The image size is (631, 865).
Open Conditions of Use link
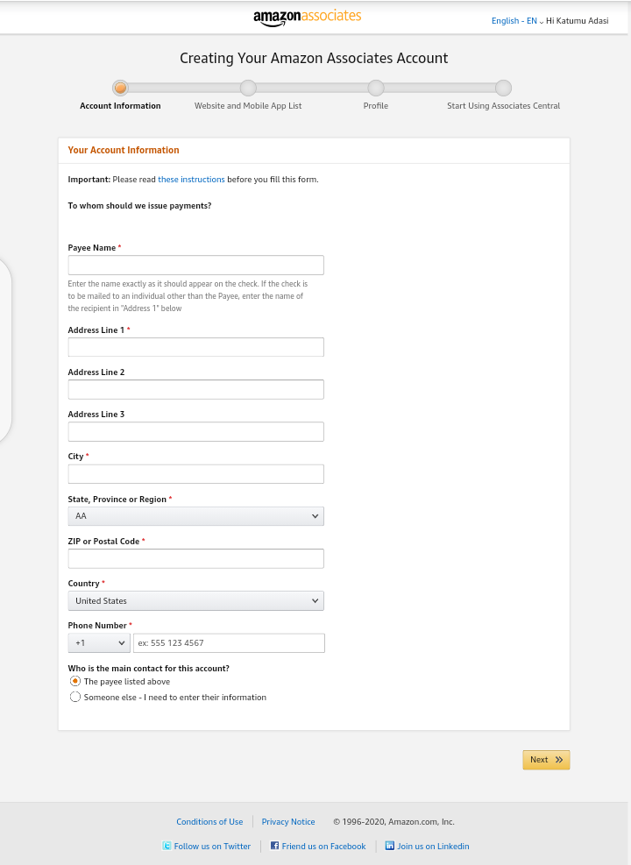[x=209, y=821]
